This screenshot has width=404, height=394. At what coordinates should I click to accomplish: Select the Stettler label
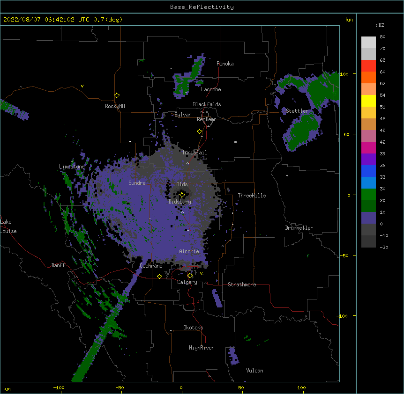297,111
